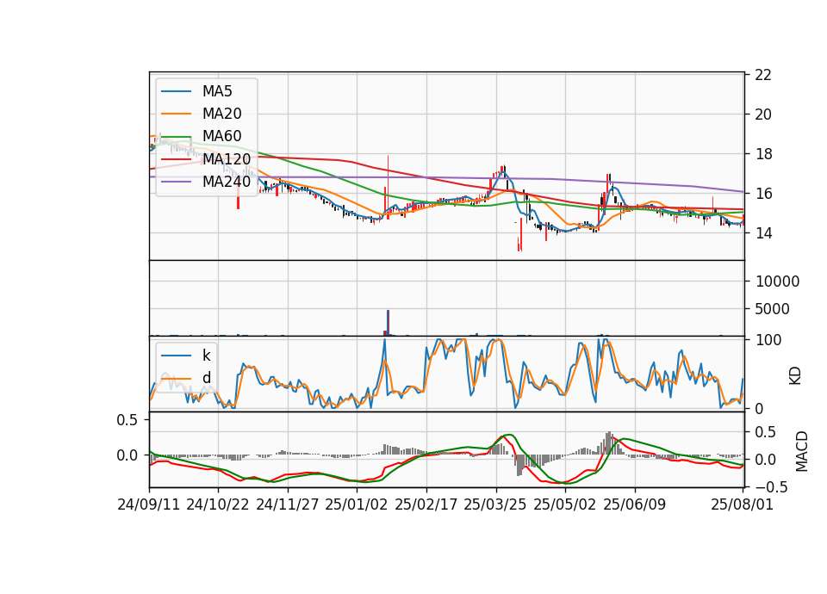Click the 25/06/09 date axis label
Screen dimensions: 827x594
tap(635, 504)
